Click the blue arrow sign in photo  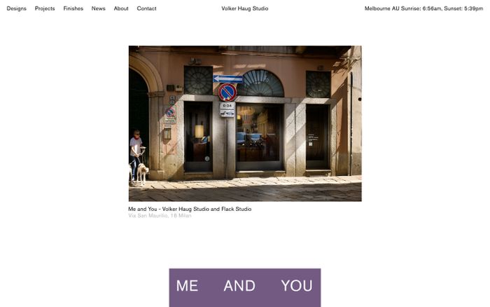point(227,79)
